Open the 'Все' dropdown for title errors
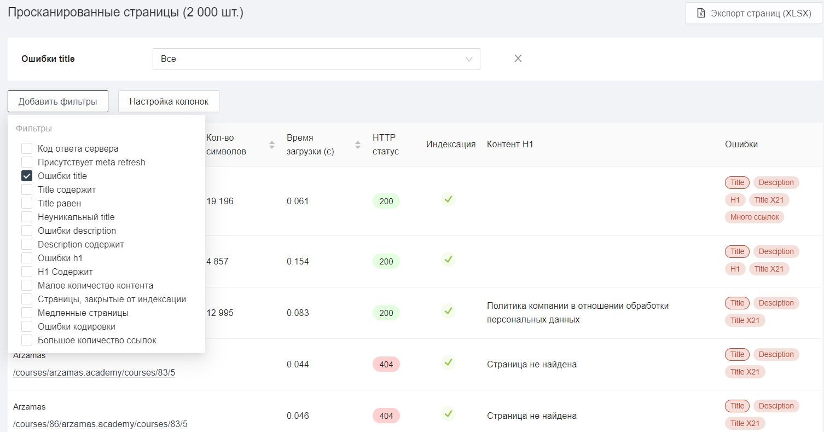This screenshot has width=824, height=432. click(x=316, y=59)
